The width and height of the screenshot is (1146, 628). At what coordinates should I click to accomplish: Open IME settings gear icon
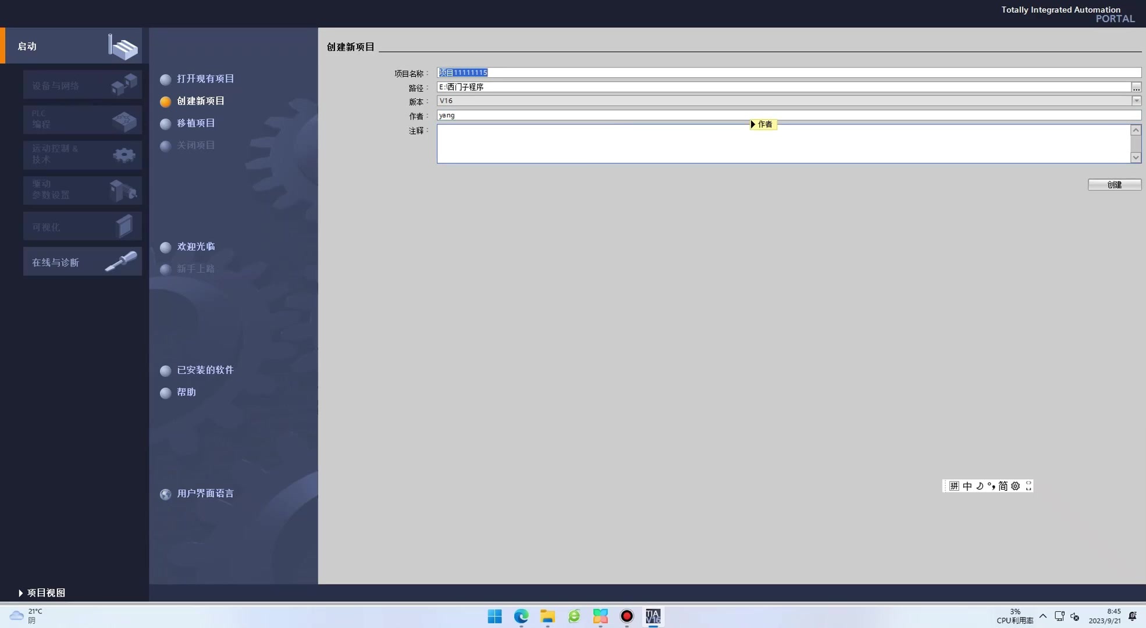[1016, 486]
